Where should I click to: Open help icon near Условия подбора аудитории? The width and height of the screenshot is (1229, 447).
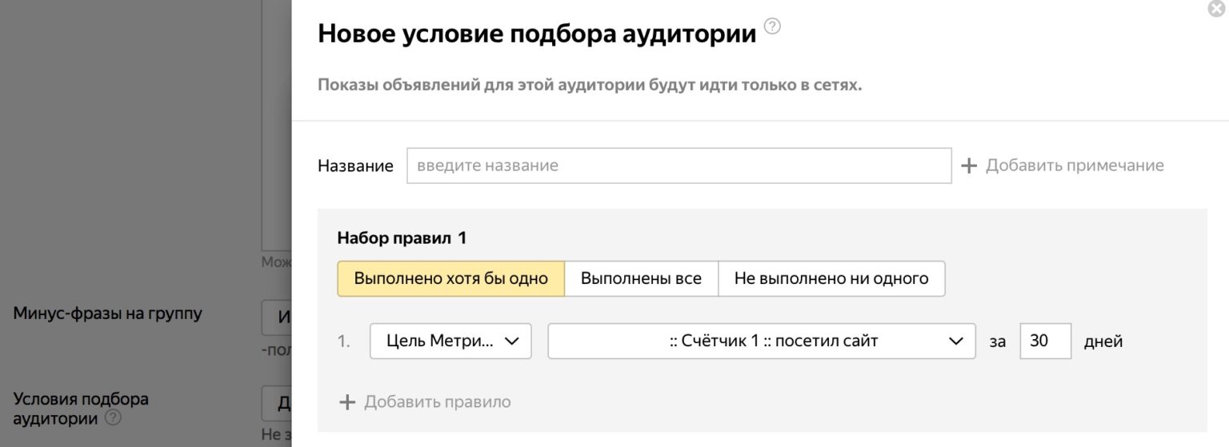[113, 417]
